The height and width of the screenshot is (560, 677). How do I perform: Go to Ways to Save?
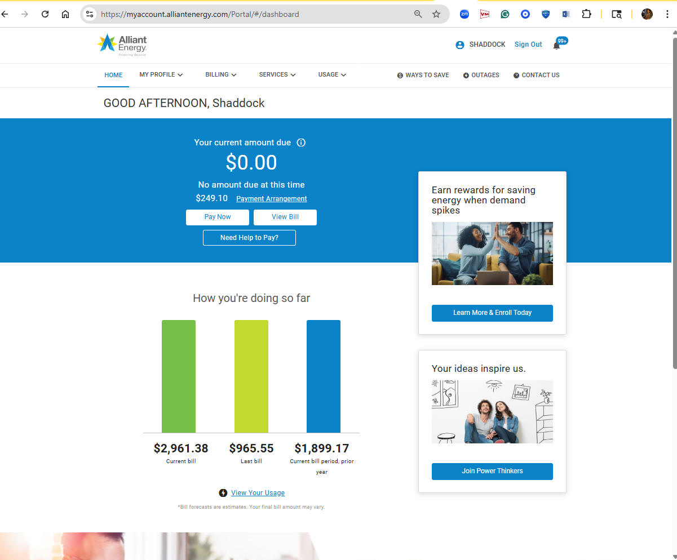[423, 75]
